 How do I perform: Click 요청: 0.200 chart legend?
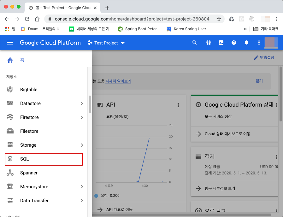(x=107, y=196)
